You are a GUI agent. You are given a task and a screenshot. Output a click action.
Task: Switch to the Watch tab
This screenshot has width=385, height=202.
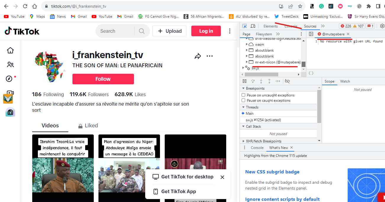click(x=345, y=81)
